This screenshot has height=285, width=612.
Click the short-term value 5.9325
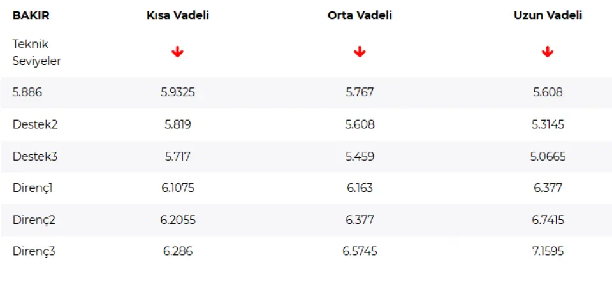point(178,92)
